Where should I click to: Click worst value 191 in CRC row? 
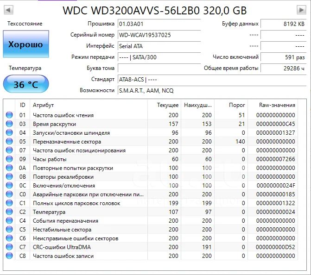(207, 247)
